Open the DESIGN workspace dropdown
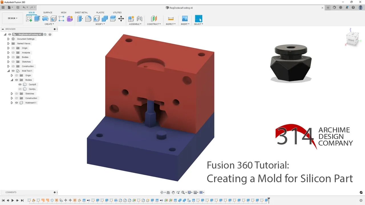 point(13,18)
